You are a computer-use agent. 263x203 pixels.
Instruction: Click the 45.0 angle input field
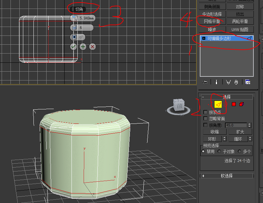click(x=236, y=125)
